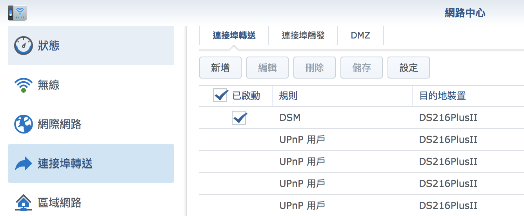Toggle the 已啟動 header checkbox

220,95
